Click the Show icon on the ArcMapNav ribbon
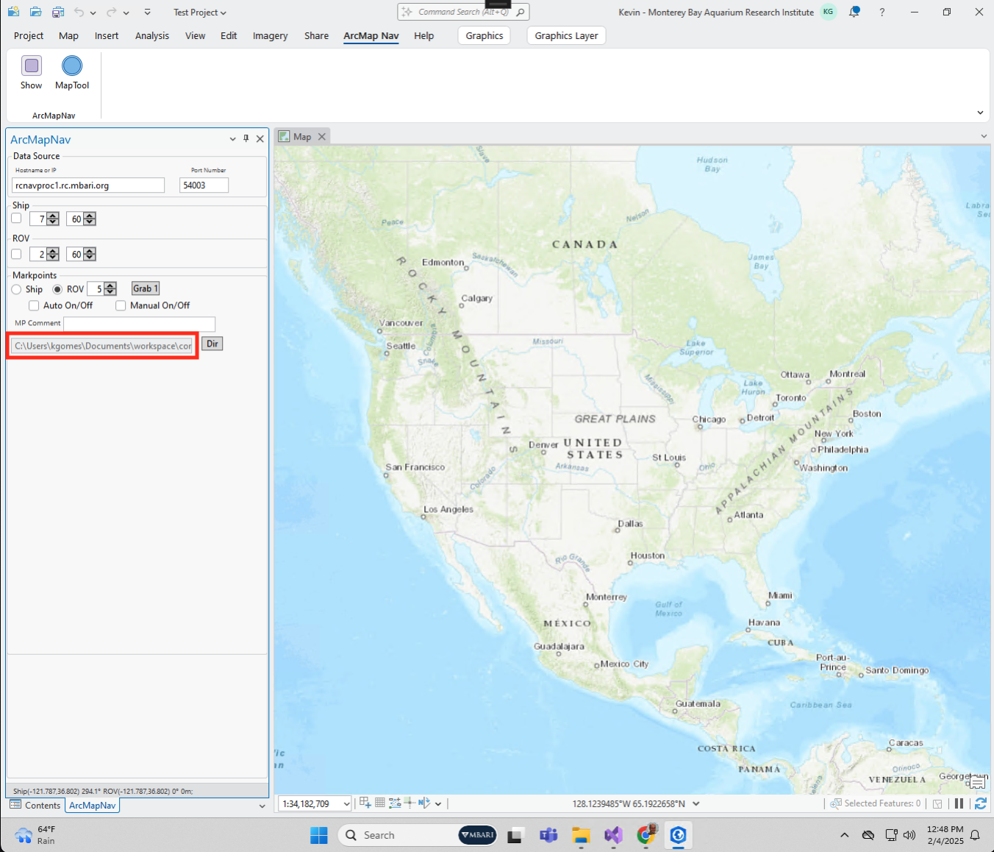 point(31,71)
